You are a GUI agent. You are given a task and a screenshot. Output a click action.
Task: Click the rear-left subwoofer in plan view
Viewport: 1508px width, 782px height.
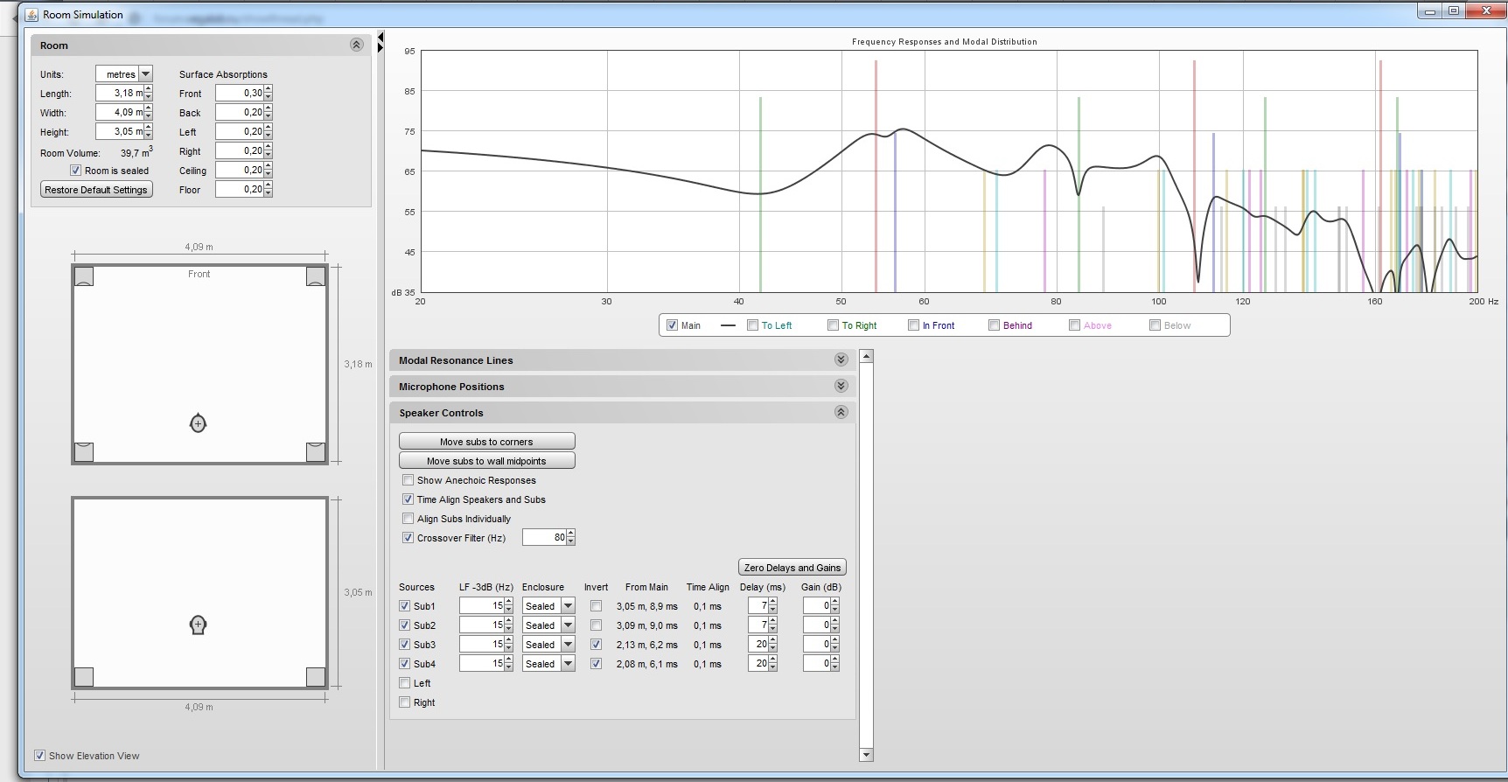click(x=84, y=451)
